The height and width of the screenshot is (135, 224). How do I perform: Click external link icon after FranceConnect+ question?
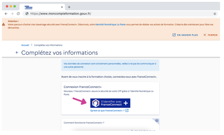(127, 111)
